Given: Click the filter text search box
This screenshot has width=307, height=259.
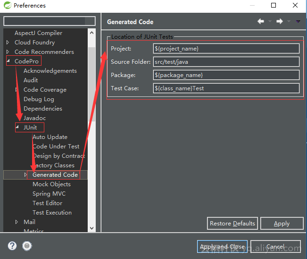Looking at the screenshot, I should point(50,21).
